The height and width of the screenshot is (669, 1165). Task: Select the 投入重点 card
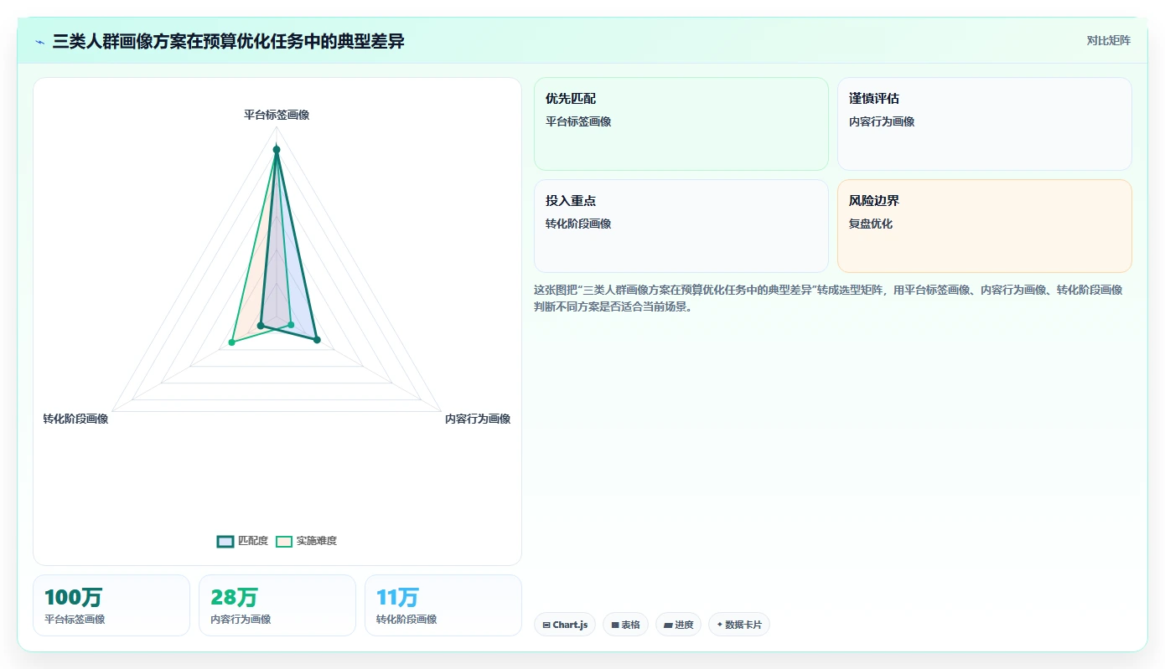tap(681, 226)
